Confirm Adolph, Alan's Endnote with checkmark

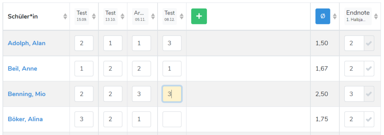pos(369,43)
